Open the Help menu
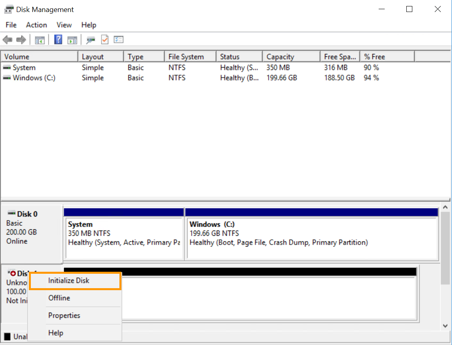The width and height of the screenshot is (452, 345). tap(89, 25)
